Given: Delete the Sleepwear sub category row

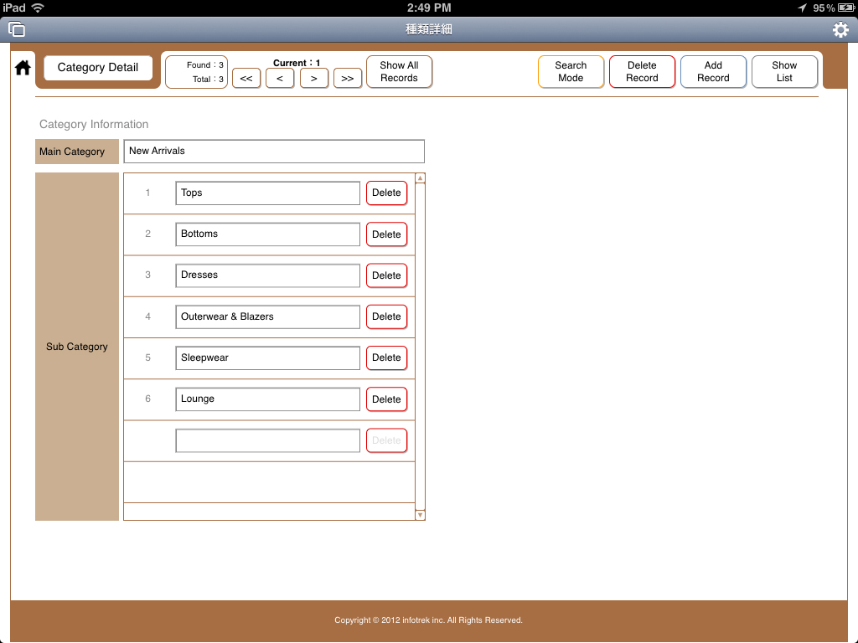Looking at the screenshot, I should tap(386, 358).
